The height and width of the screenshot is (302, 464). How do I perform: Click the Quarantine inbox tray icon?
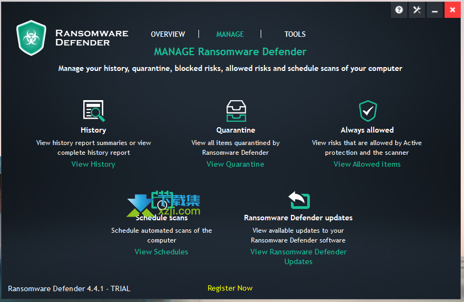pos(236,111)
